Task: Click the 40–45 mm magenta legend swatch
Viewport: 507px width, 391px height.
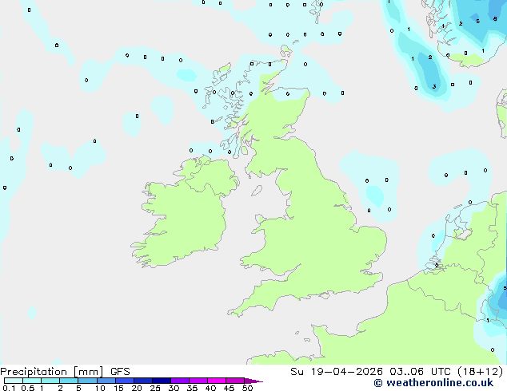Action: click(217, 381)
